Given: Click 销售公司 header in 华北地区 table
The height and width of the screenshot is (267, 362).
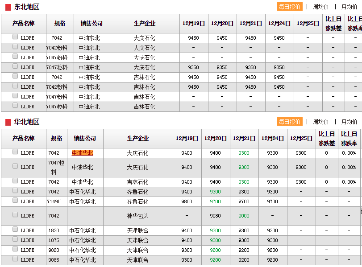Looking at the screenshot, I should 85,138.
